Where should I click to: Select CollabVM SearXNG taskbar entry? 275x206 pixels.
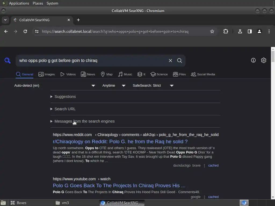(122, 203)
